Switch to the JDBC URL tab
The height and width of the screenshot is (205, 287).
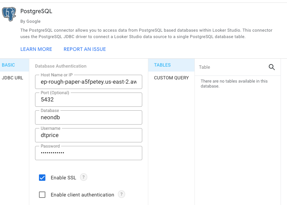[x=14, y=78]
